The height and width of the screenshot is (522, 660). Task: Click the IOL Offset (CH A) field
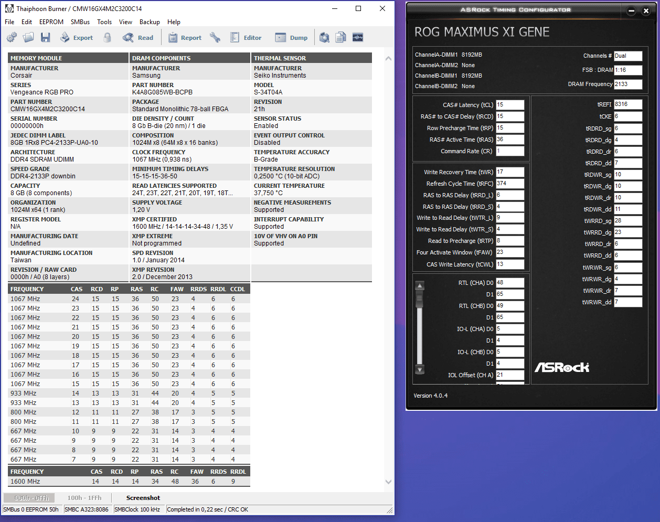click(x=510, y=375)
